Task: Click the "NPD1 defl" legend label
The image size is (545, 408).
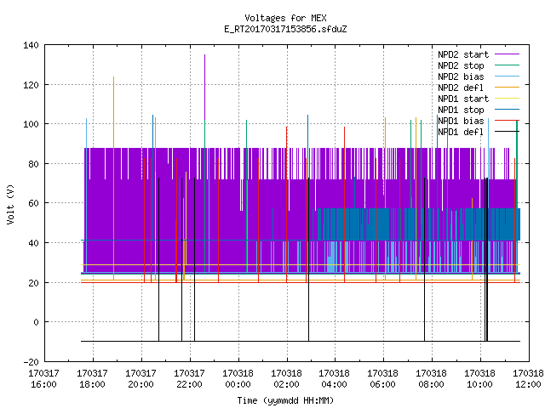Action: click(x=461, y=133)
